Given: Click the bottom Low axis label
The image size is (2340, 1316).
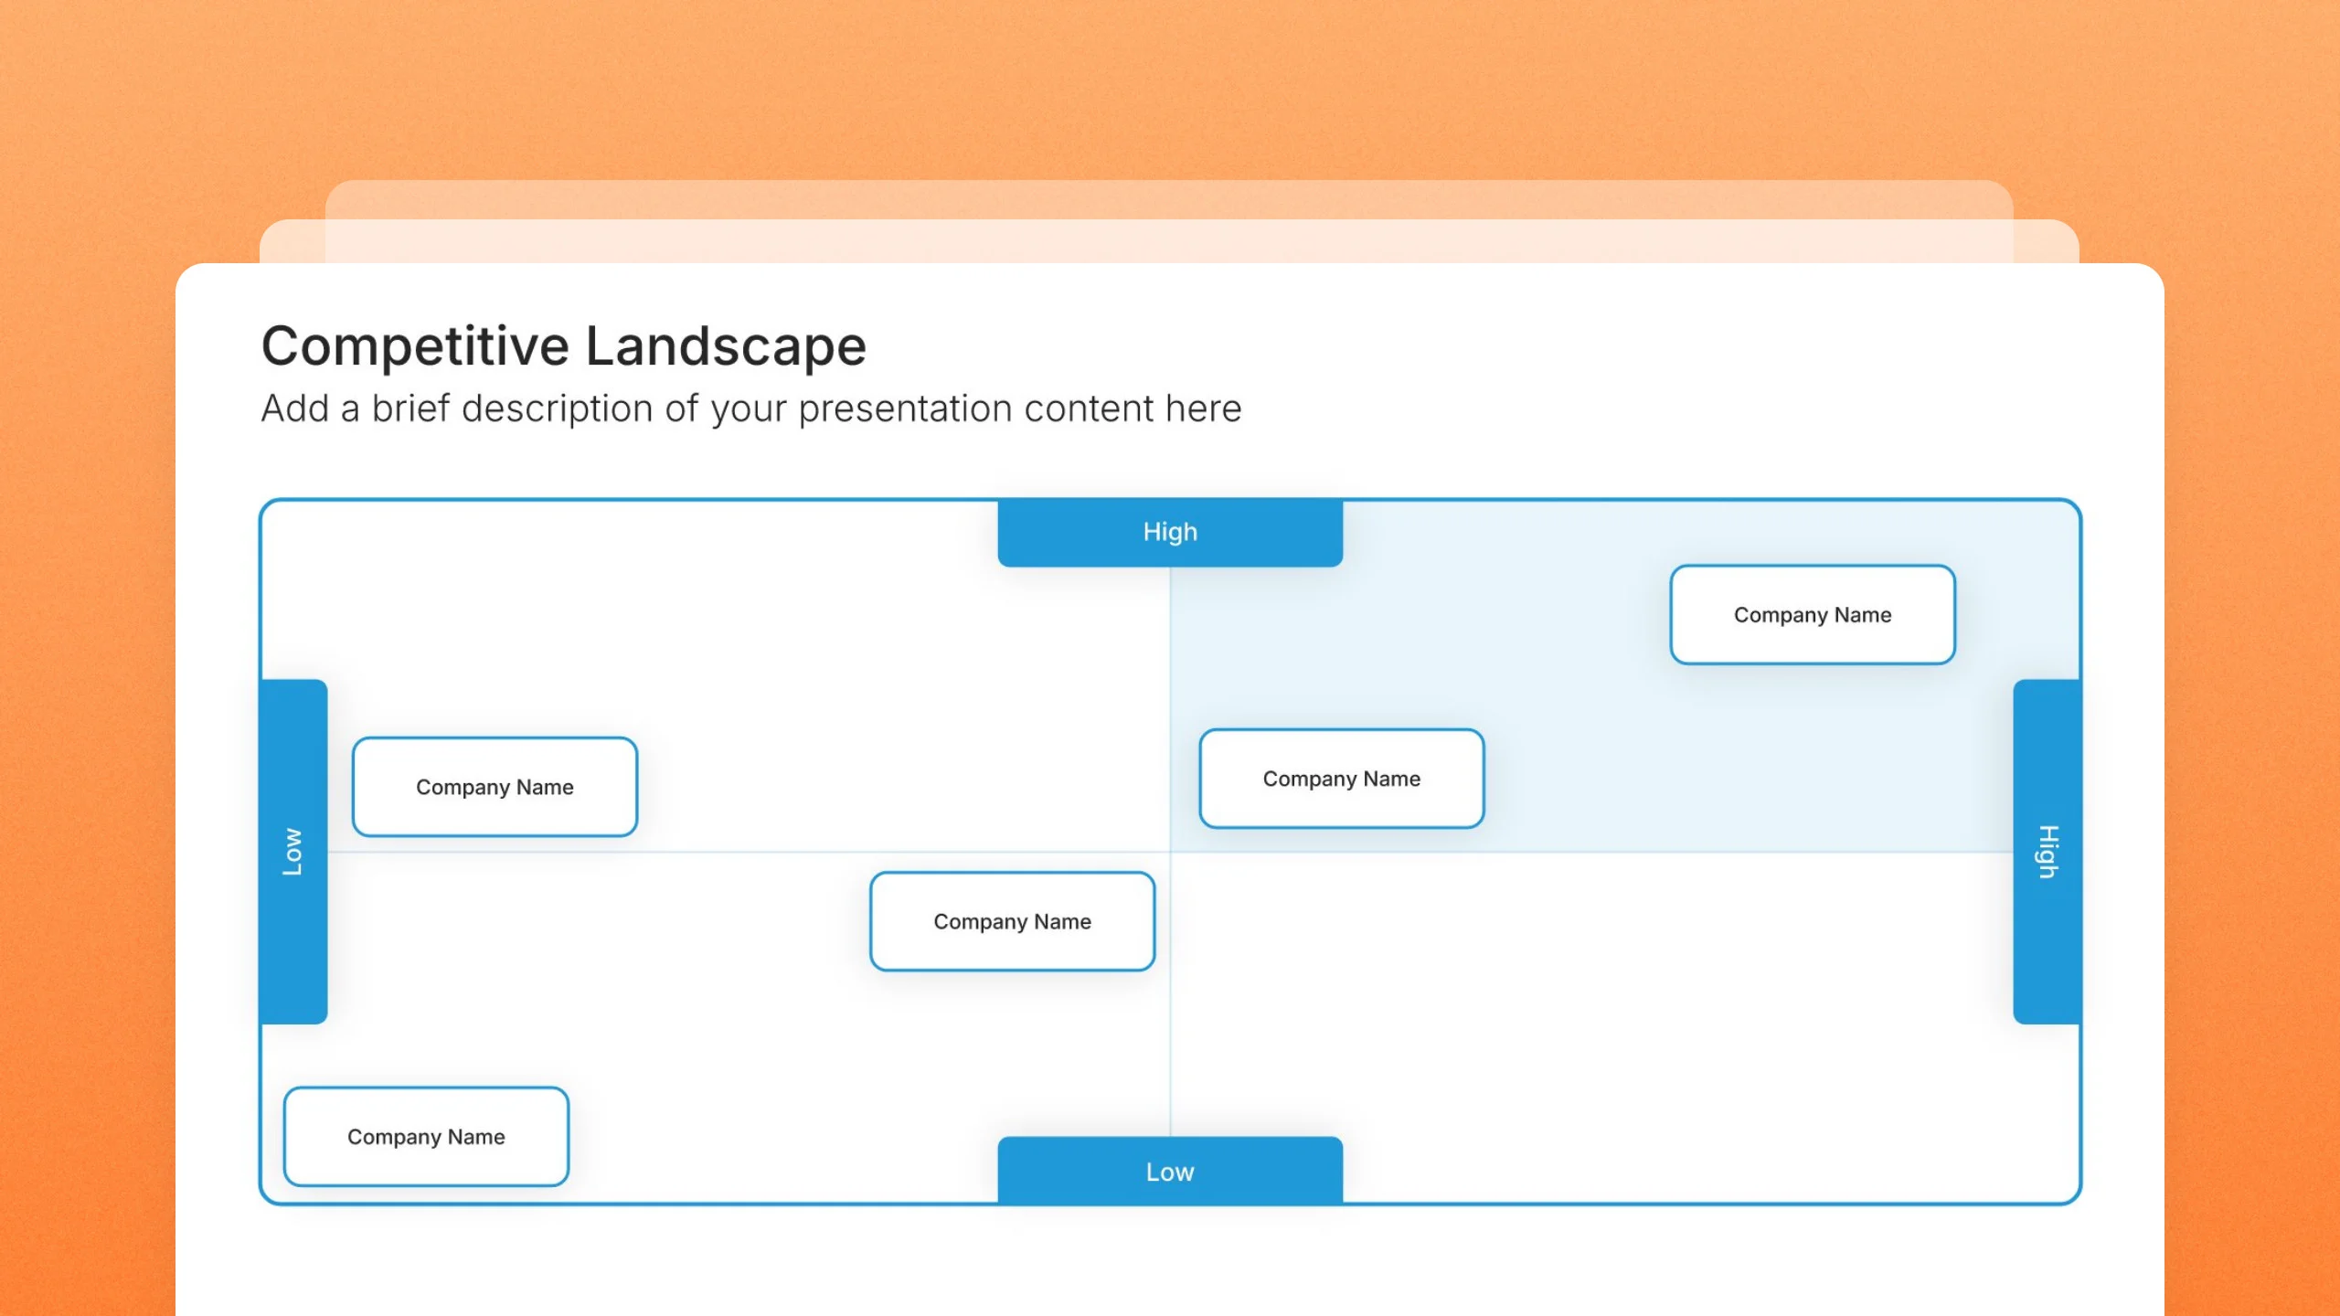Looking at the screenshot, I should click(1170, 1171).
